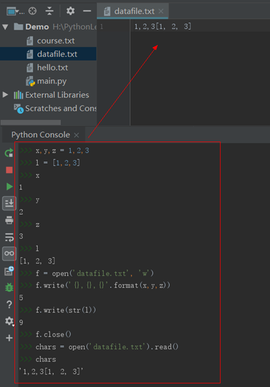Click the console line 'l = [1, 2, 3]'
The height and width of the screenshot is (387, 270).
click(58, 163)
